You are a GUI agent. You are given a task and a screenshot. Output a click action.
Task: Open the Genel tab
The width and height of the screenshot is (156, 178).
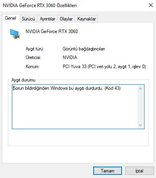(x=11, y=18)
